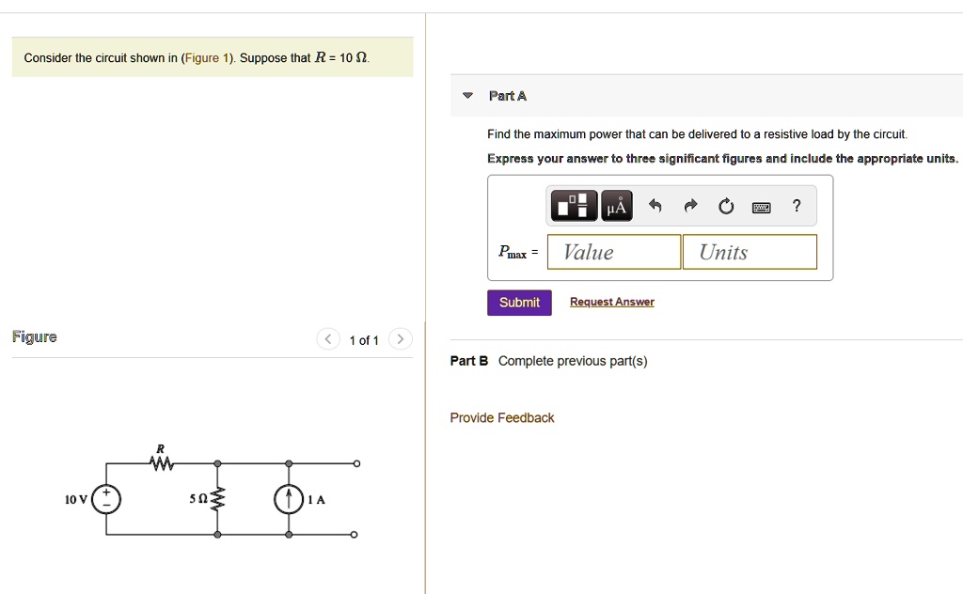Select the Part B section header

tap(468, 360)
